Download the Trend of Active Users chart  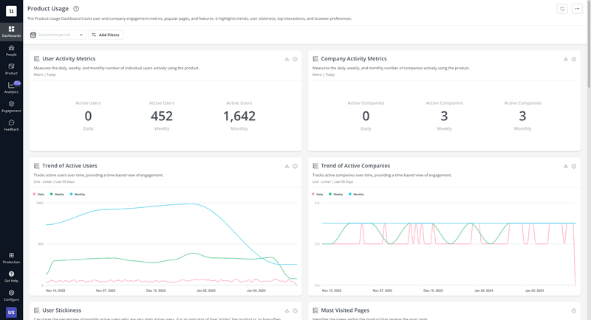[287, 166]
